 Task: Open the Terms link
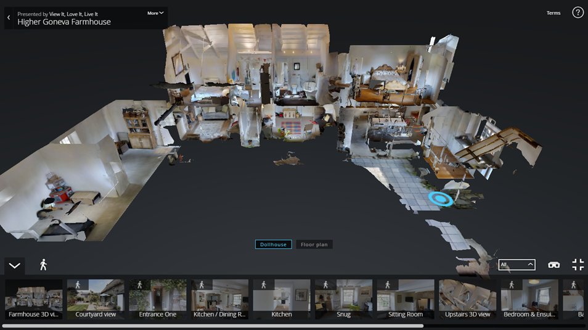[553, 13]
